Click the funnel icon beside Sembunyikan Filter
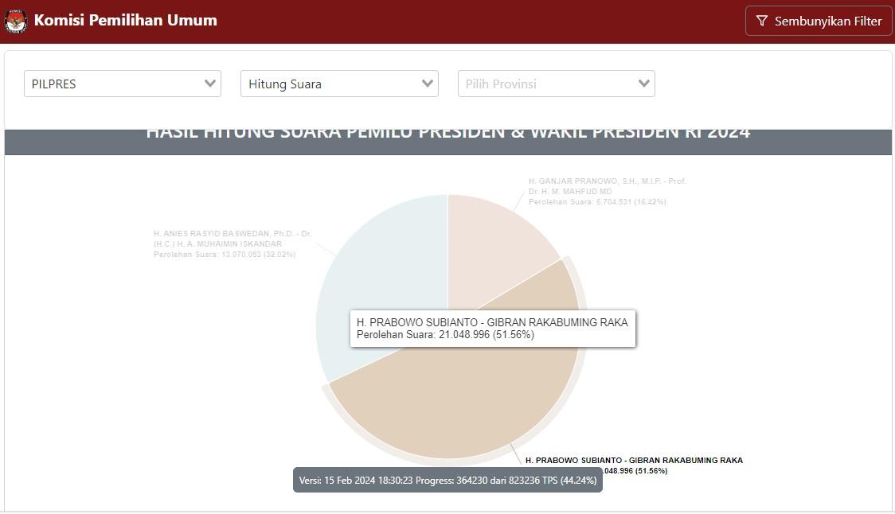 point(762,21)
